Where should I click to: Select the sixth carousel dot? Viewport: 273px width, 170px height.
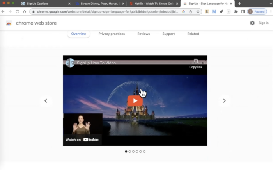pos(144,152)
